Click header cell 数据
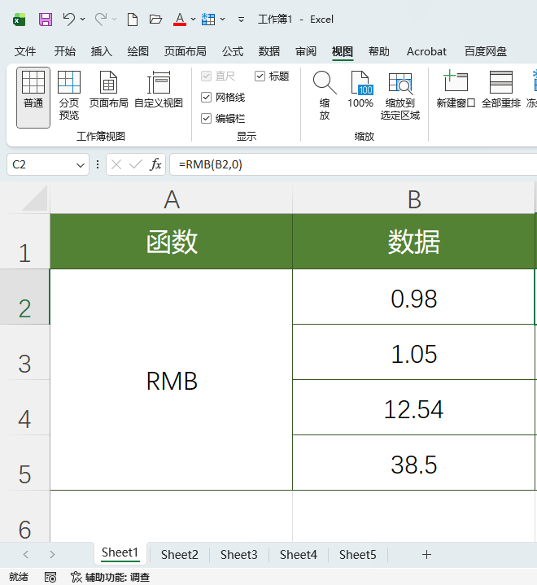 (x=414, y=242)
